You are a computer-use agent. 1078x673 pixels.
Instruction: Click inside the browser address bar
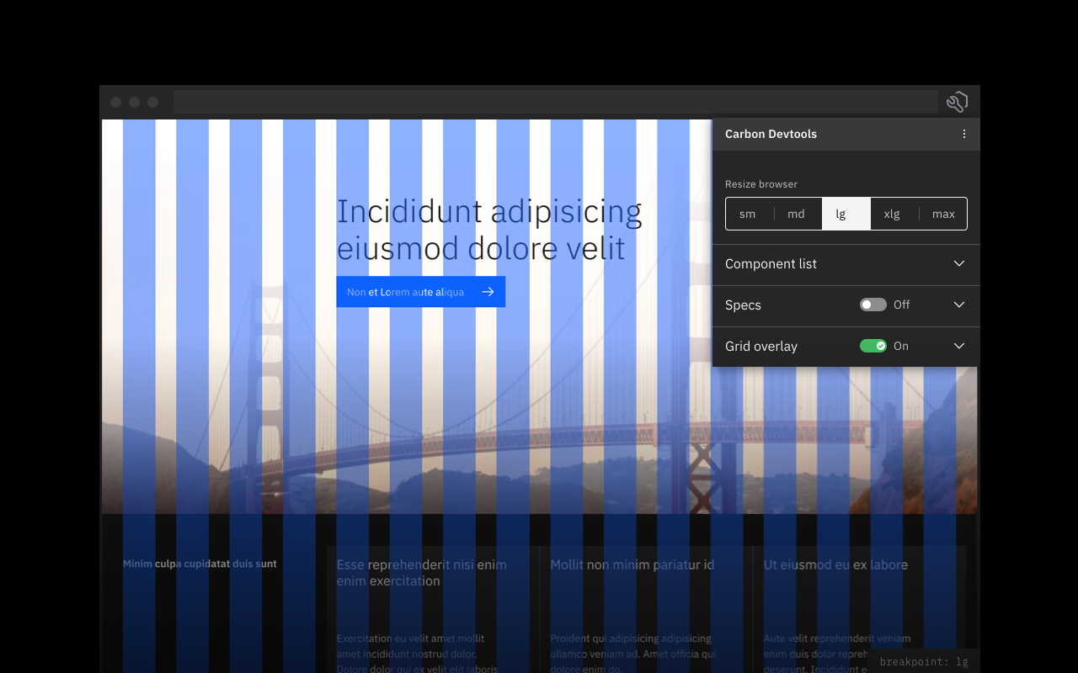click(x=556, y=101)
